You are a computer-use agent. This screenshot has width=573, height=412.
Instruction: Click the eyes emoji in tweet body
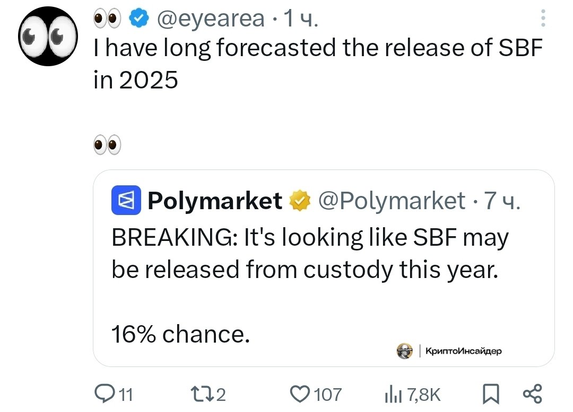107,144
